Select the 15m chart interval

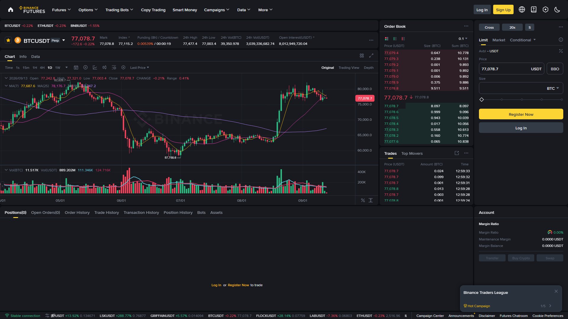(26, 68)
